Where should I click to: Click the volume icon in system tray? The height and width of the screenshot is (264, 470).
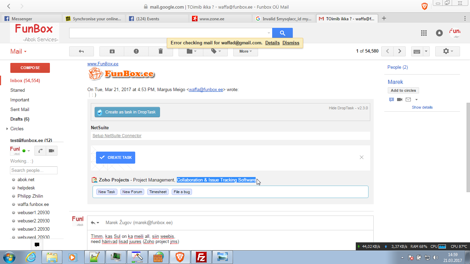click(435, 257)
